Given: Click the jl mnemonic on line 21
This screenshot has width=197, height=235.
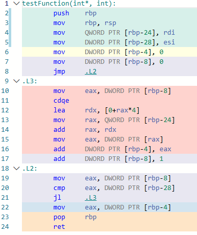Looking at the screenshot, I should click(x=57, y=198).
